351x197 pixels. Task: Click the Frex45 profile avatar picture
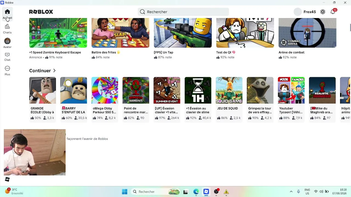coord(298,12)
